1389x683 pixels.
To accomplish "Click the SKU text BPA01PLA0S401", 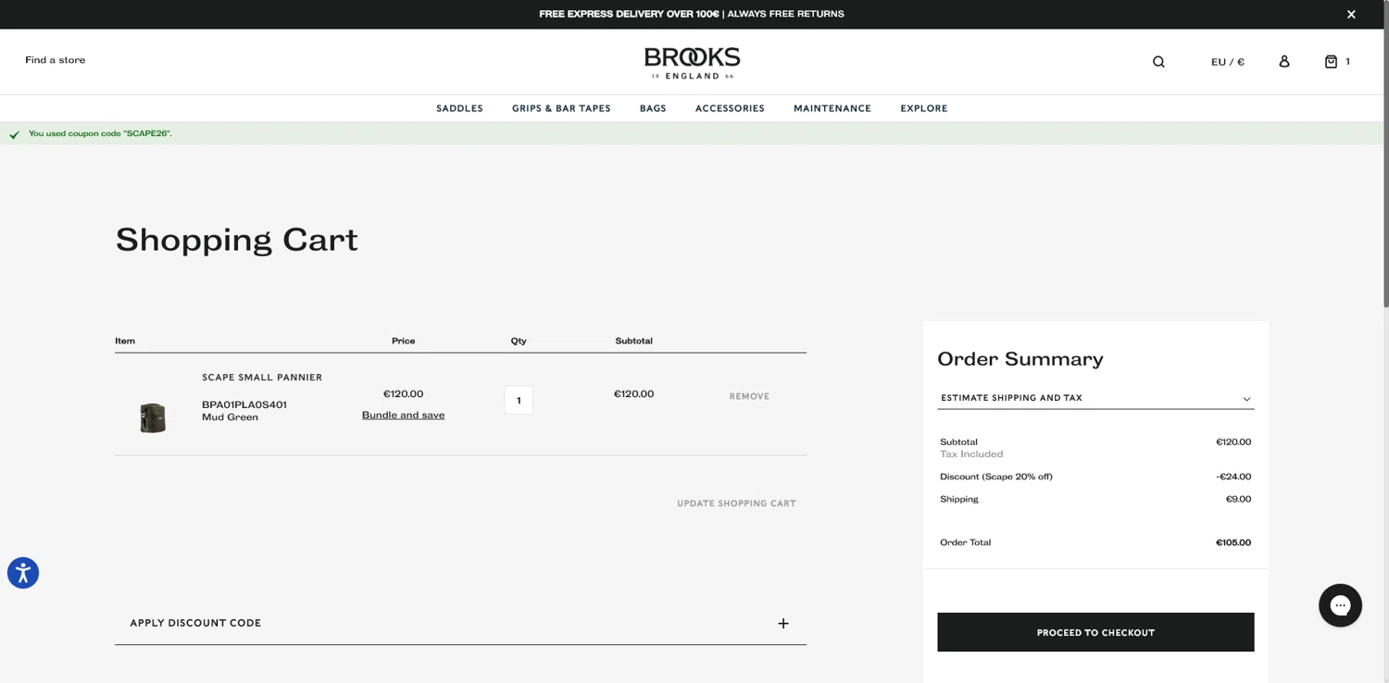I will pyautogui.click(x=244, y=404).
